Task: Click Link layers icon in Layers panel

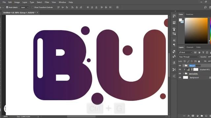Action: [x=184, y=116]
